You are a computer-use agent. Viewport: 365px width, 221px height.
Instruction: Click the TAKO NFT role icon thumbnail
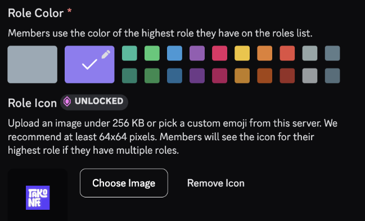click(38, 197)
